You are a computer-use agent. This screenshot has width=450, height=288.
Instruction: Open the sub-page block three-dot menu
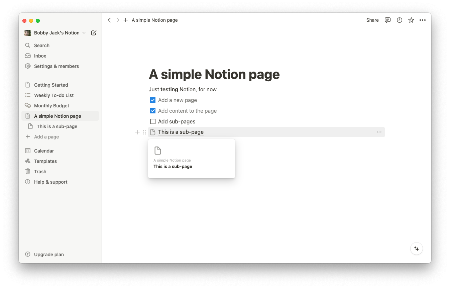pyautogui.click(x=379, y=132)
